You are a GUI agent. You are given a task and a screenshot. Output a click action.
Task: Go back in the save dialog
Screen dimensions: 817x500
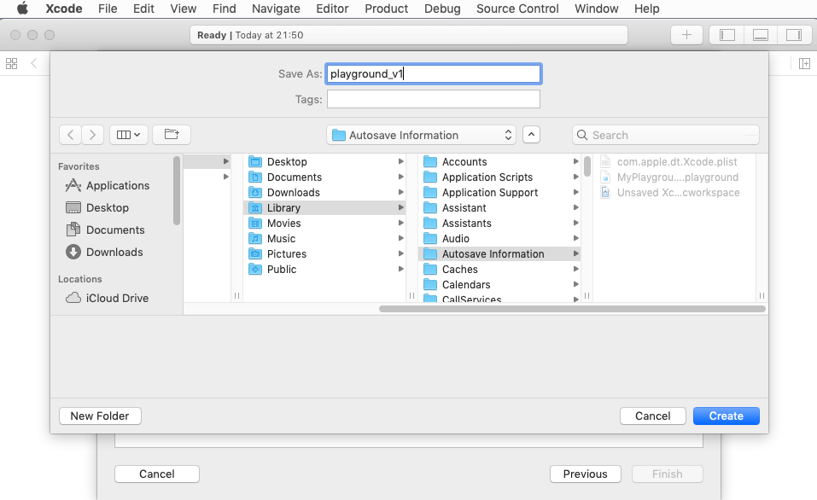(x=70, y=135)
